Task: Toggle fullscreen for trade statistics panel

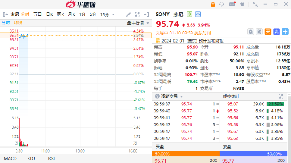Action: tap(281, 96)
